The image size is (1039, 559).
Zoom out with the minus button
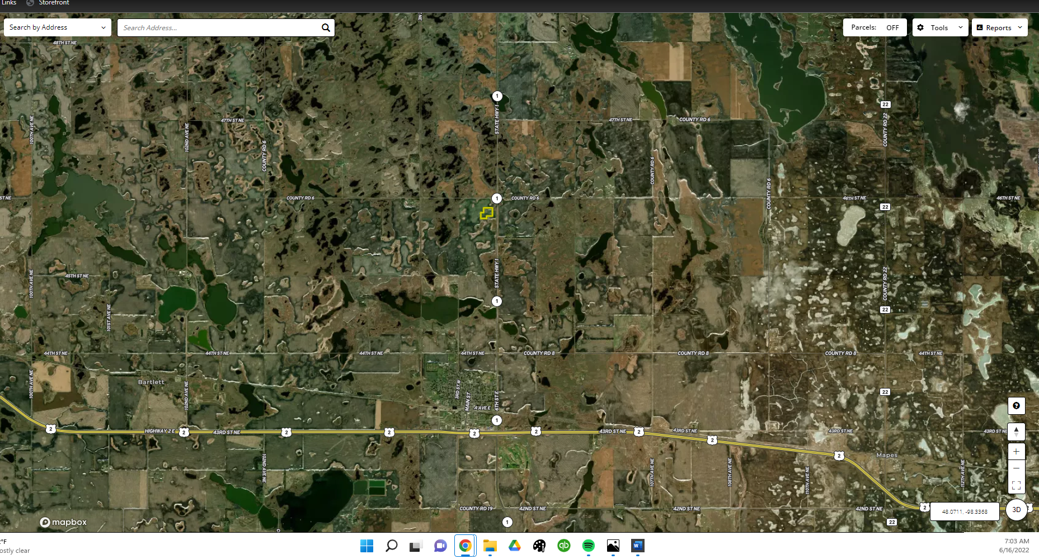(1016, 468)
